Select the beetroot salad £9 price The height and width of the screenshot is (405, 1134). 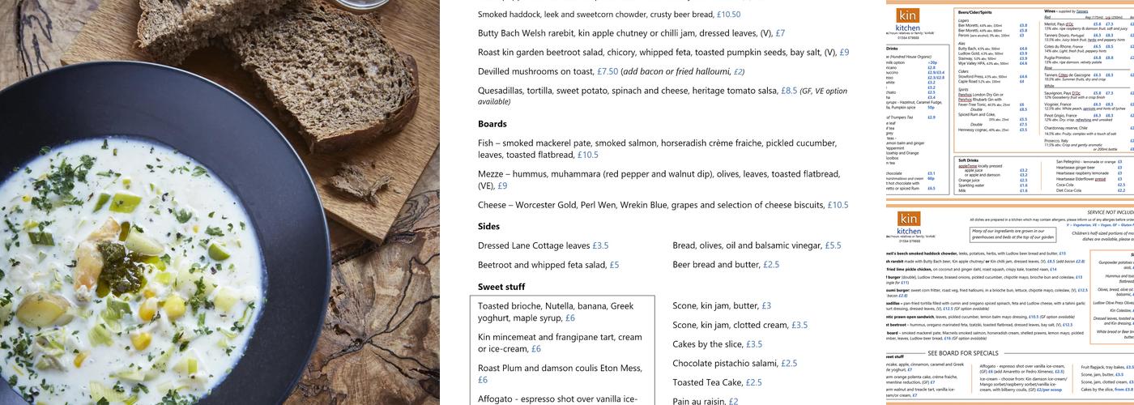tap(844, 53)
